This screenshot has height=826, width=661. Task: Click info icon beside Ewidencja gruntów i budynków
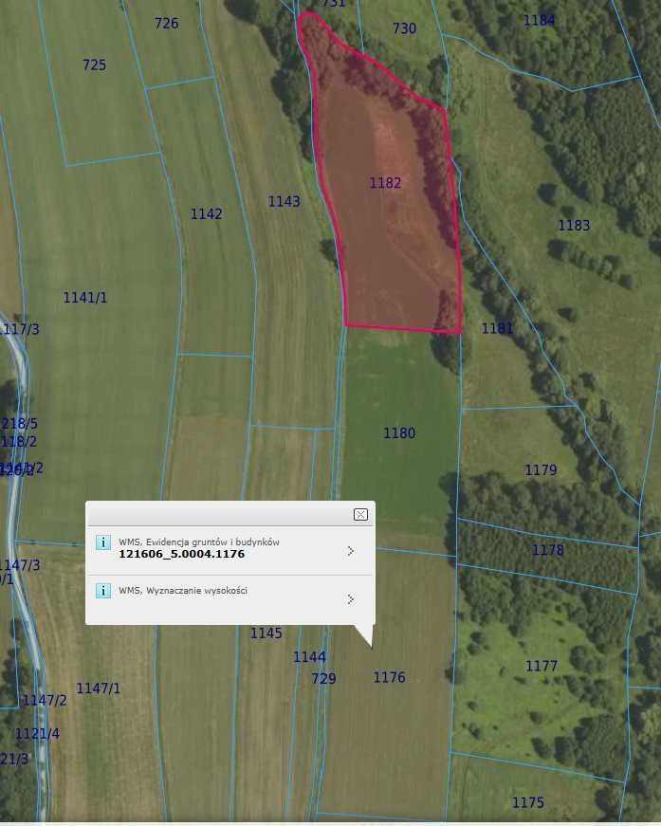click(103, 542)
